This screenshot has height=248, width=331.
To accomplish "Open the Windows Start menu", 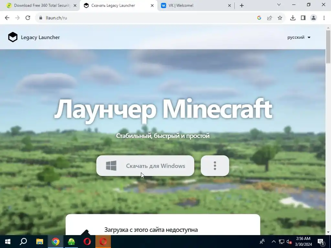I will click(8, 242).
